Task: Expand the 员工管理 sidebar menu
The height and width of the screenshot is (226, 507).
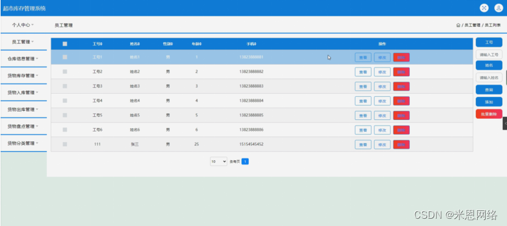Action: click(23, 41)
